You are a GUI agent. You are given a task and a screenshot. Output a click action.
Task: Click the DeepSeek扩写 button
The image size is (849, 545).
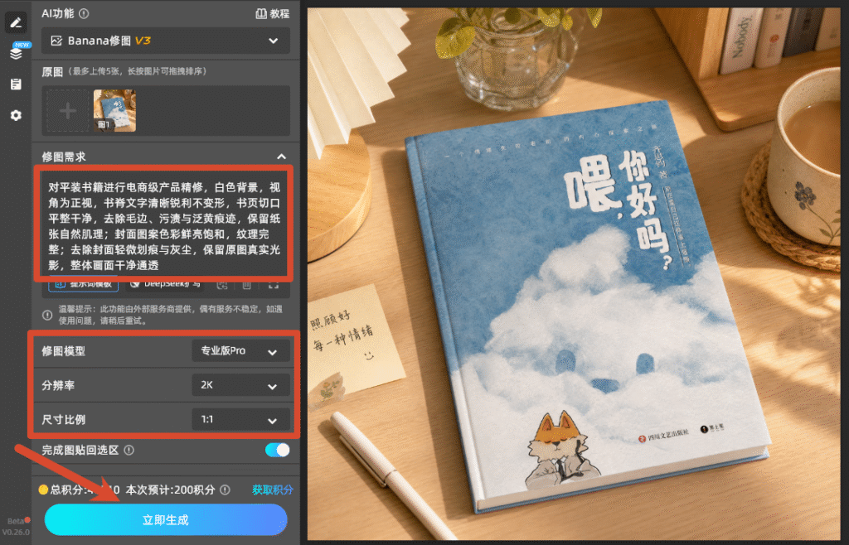165,284
